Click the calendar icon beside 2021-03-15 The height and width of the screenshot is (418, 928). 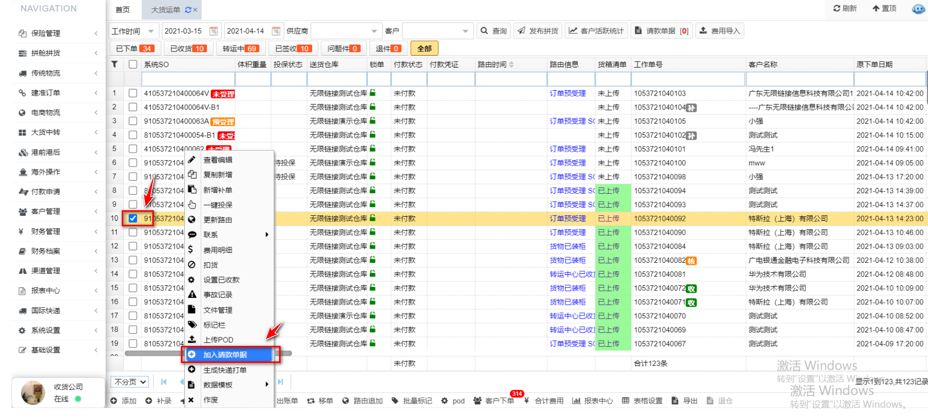tap(213, 31)
